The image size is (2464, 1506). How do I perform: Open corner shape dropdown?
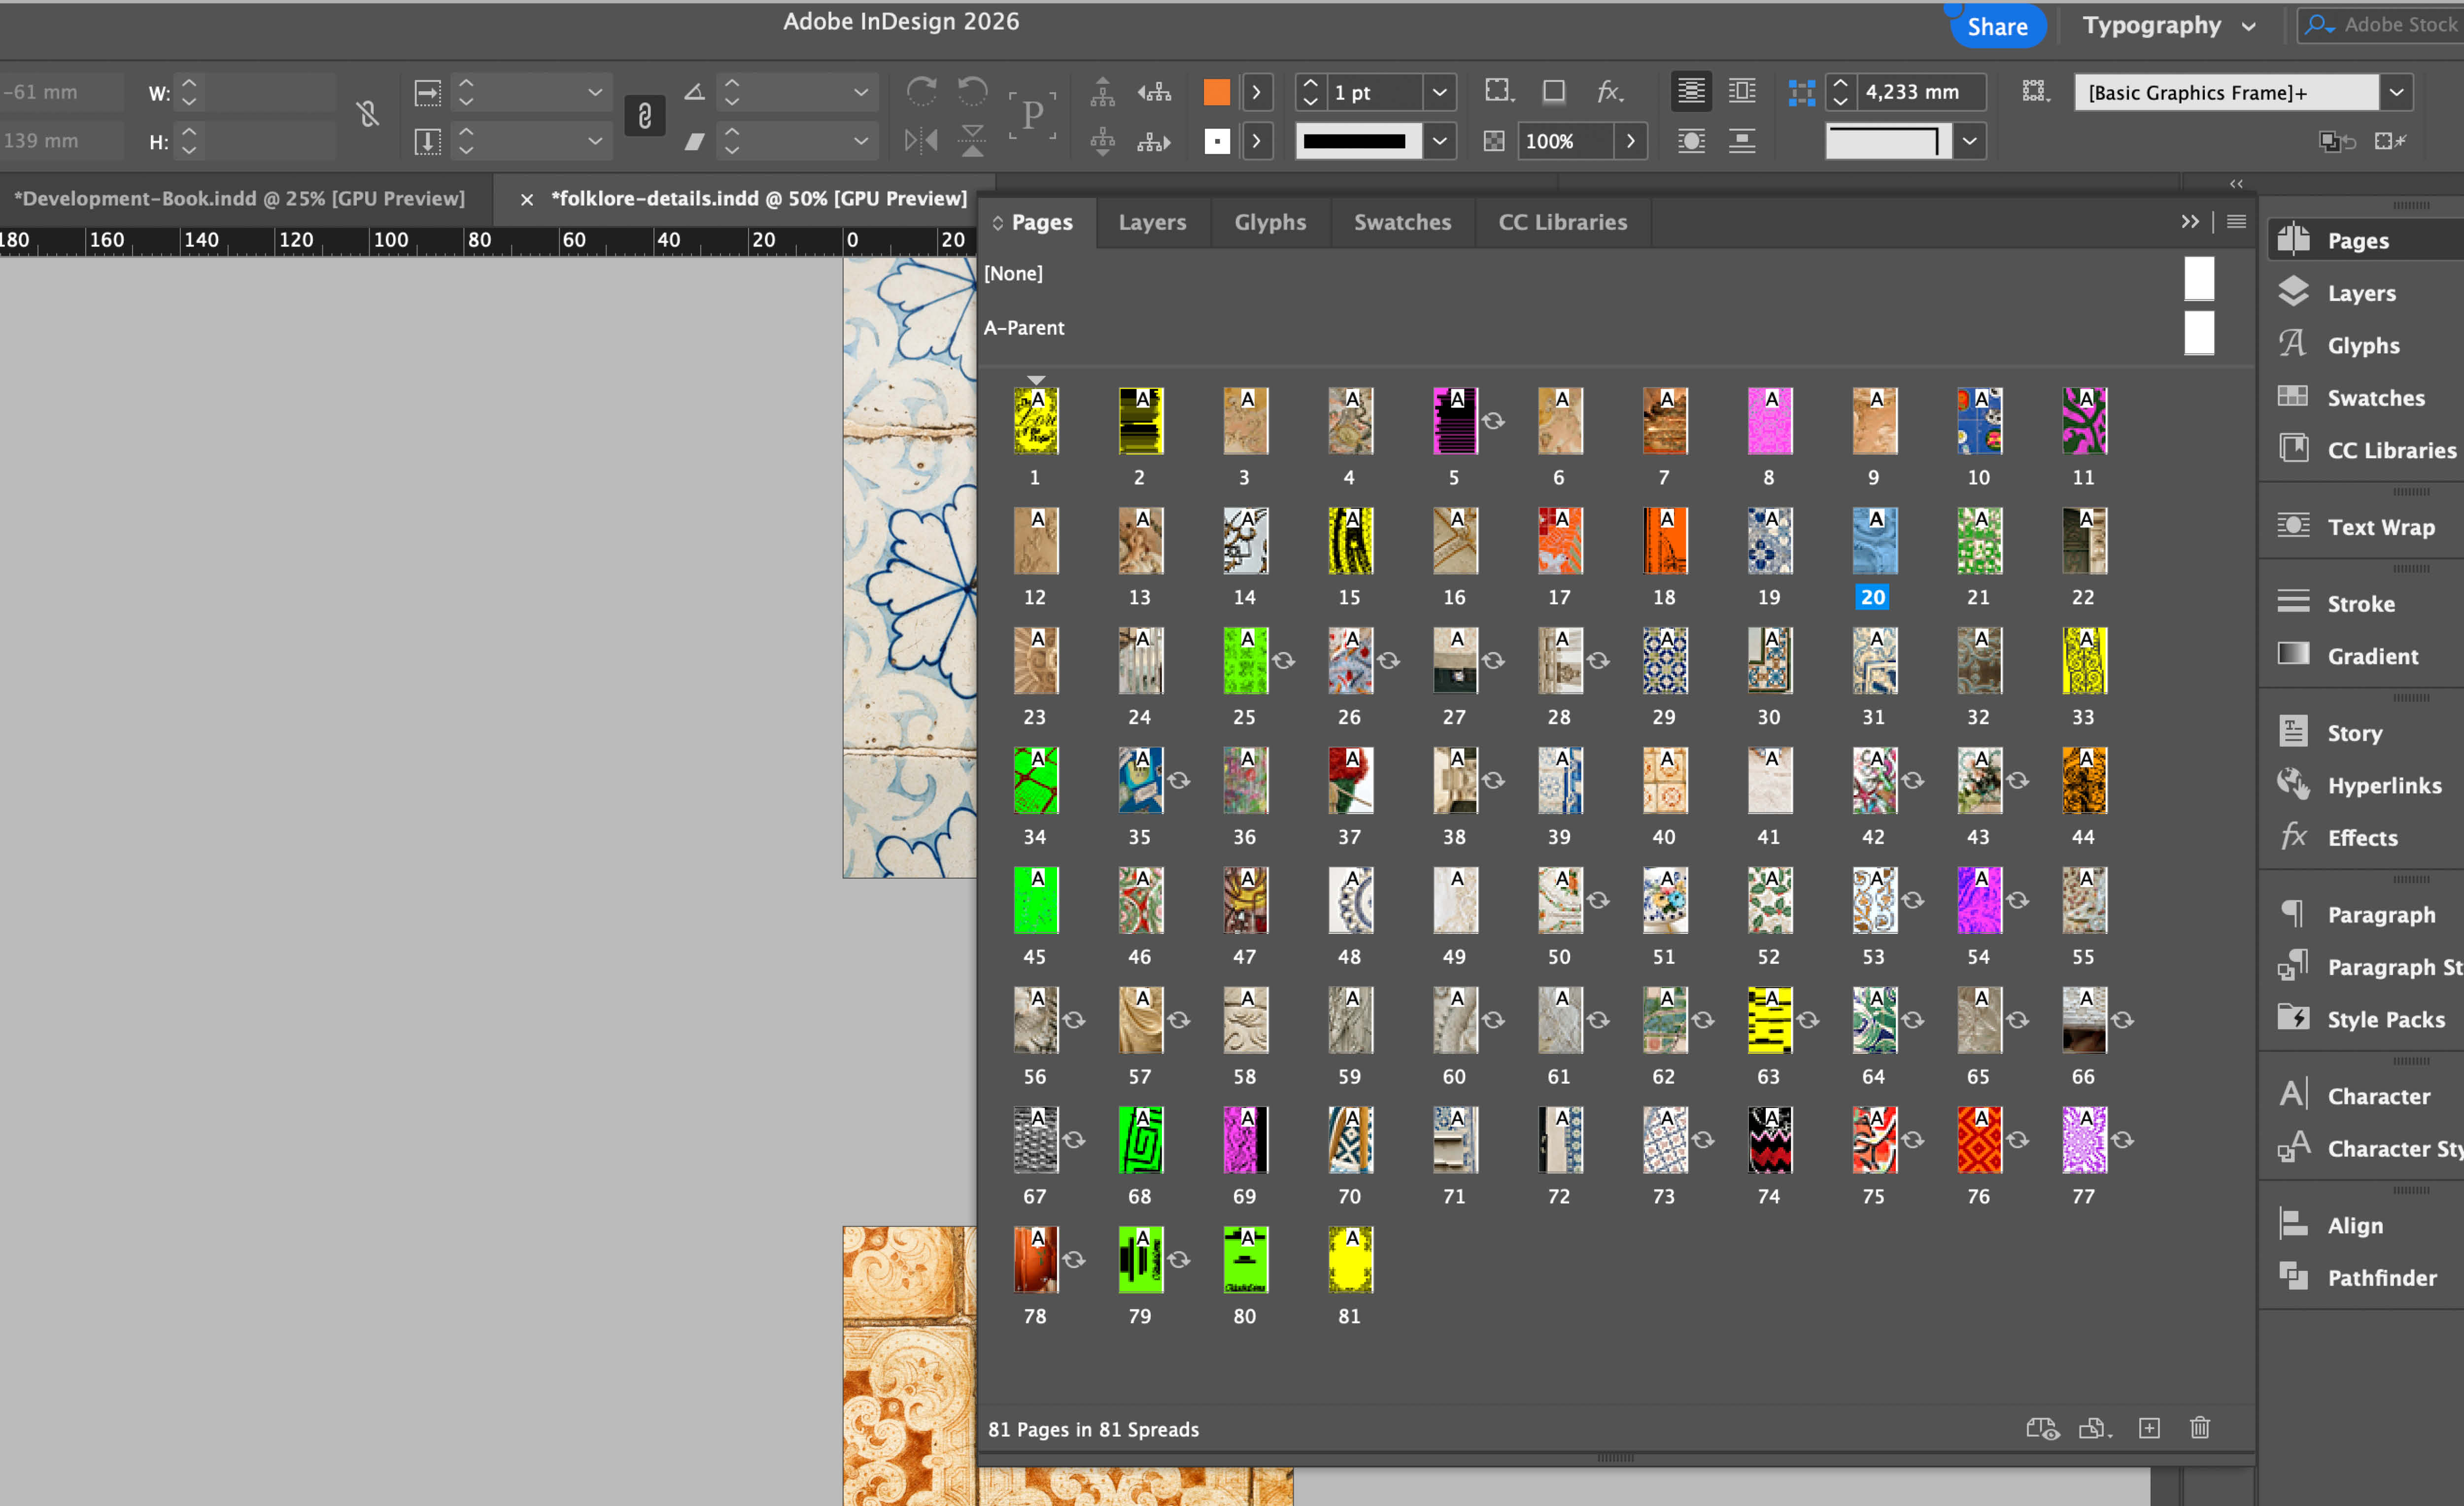(x=1969, y=141)
